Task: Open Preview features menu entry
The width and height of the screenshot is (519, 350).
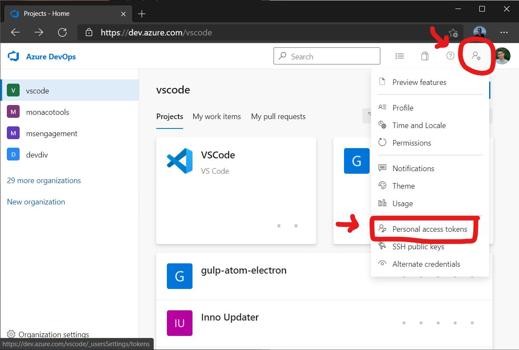Action: (x=419, y=82)
